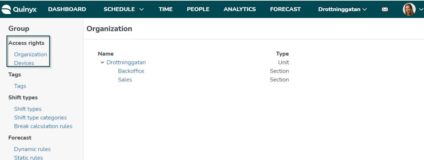This screenshot has width=424, height=160.
Task: Click the Section type for Sales
Action: click(x=279, y=80)
